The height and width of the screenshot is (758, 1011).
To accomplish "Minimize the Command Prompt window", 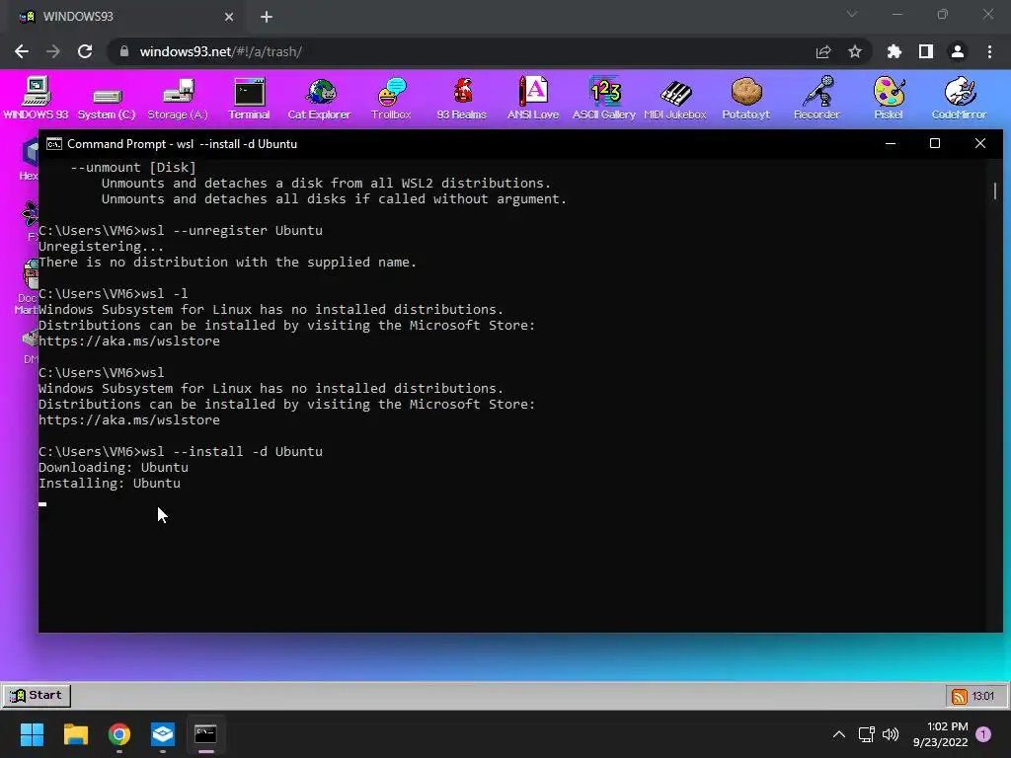I will pos(891,143).
